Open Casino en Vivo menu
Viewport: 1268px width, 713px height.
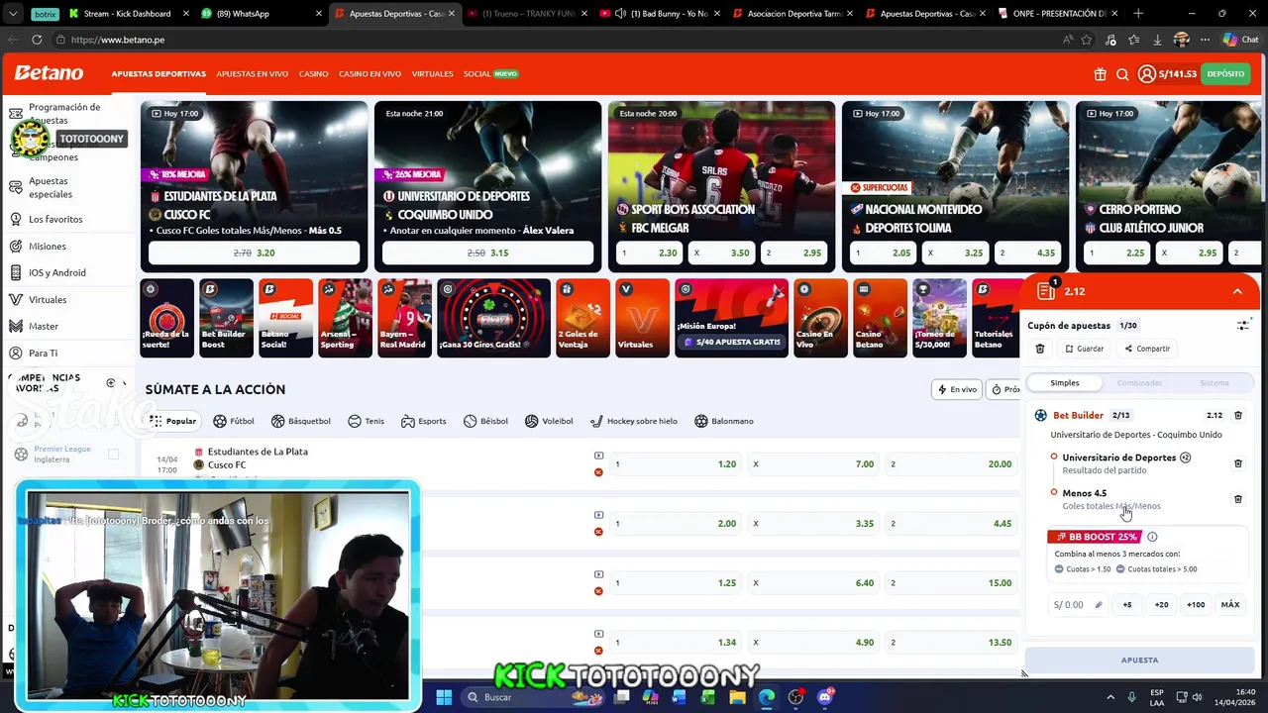coord(370,74)
